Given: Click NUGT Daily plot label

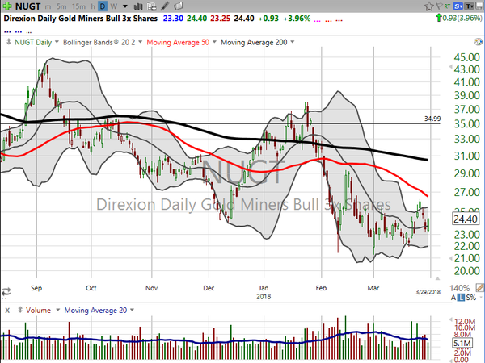Looking at the screenshot, I should [x=33, y=42].
